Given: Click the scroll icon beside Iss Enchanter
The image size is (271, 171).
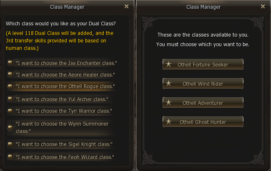Looking at the screenshot, I should tap(10, 63).
